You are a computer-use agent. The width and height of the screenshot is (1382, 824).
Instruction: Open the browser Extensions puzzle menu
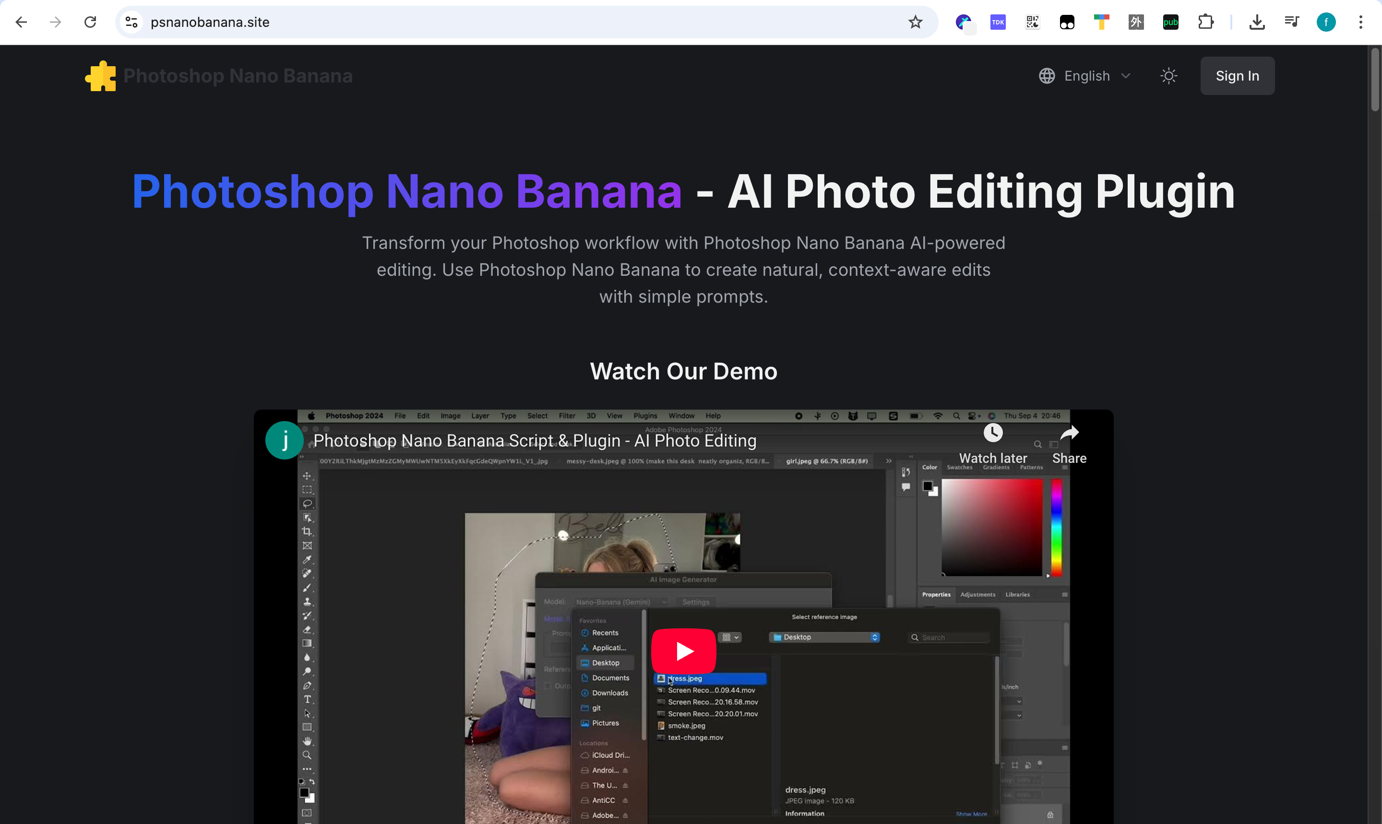(x=1206, y=22)
